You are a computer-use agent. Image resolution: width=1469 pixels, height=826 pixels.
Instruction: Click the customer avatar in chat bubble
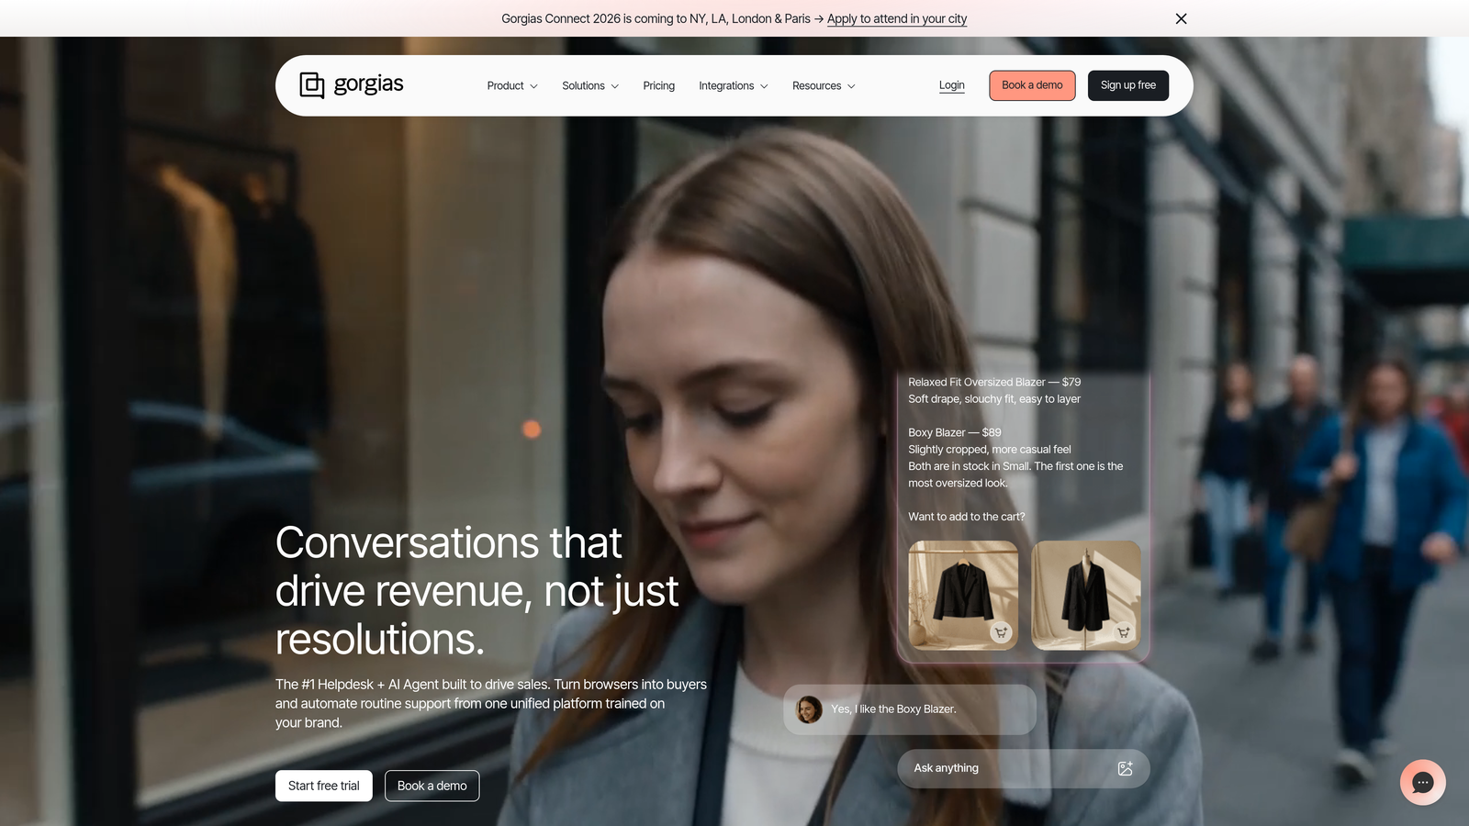pos(809,709)
